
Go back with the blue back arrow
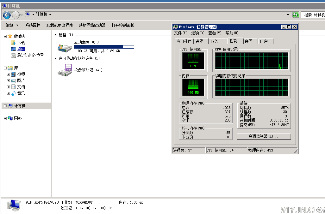pos(7,15)
